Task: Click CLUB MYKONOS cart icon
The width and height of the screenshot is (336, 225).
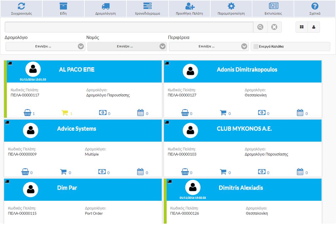Action: 223,172
